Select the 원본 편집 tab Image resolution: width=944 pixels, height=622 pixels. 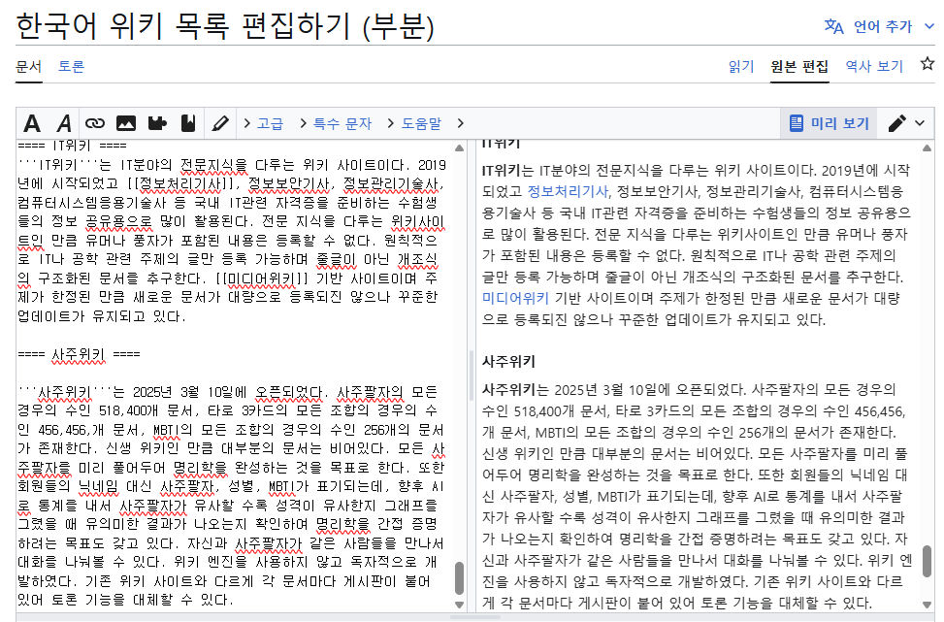(x=799, y=66)
